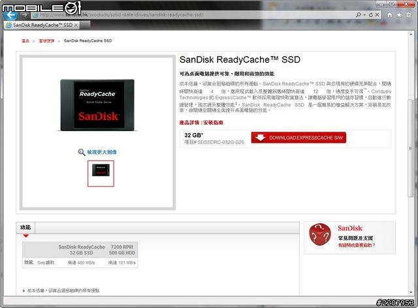Click the SanDisk FAQ and support heading
This screenshot has height=308, width=418.
pyautogui.click(x=355, y=238)
